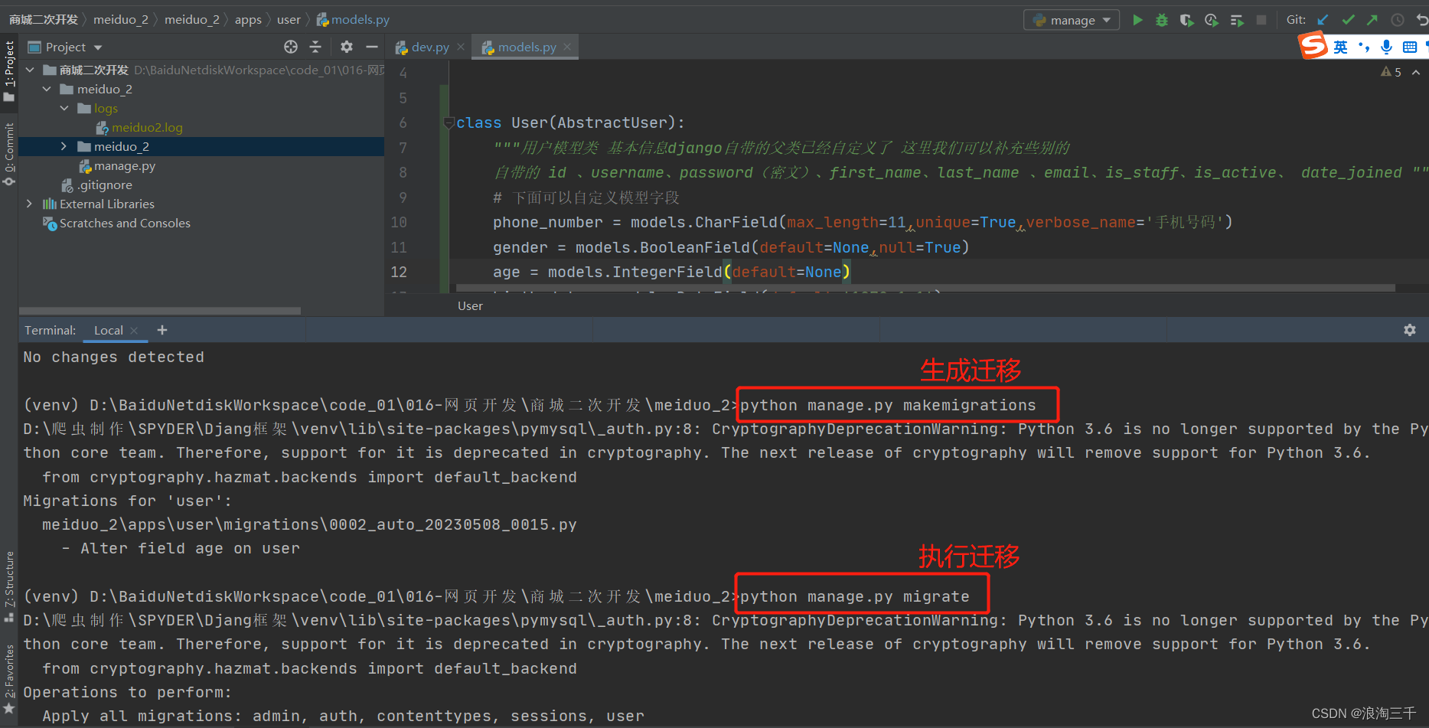Fold the User class definition

coord(449,122)
